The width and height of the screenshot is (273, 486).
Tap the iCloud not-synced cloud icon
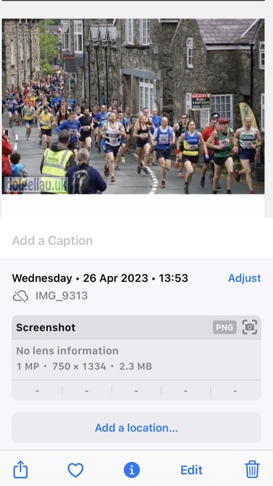(x=20, y=296)
